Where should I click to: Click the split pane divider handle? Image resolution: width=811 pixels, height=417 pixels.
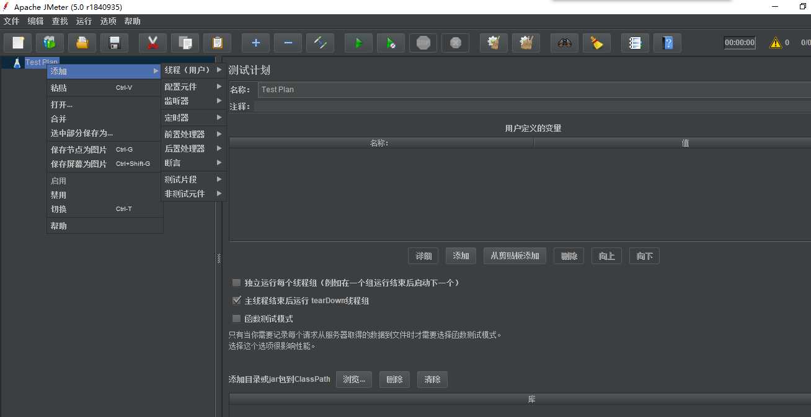(219, 259)
